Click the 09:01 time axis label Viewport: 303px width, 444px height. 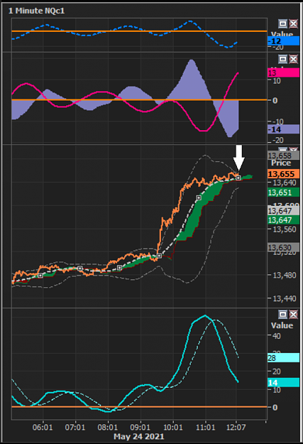point(140,427)
